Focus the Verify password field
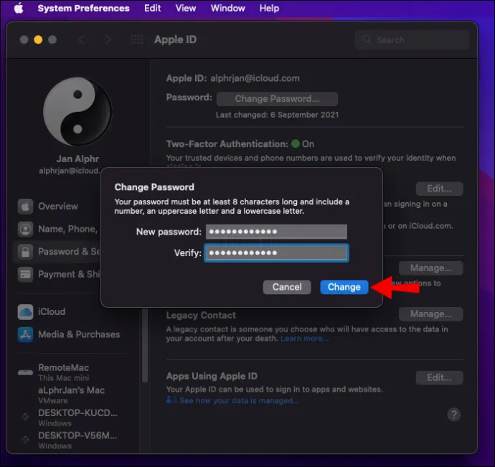This screenshot has width=495, height=467. (276, 253)
